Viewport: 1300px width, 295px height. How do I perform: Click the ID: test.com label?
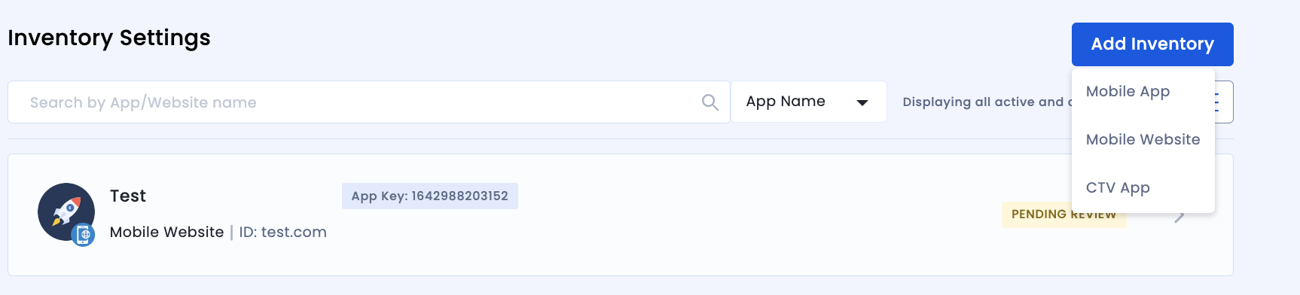pyautogui.click(x=283, y=233)
